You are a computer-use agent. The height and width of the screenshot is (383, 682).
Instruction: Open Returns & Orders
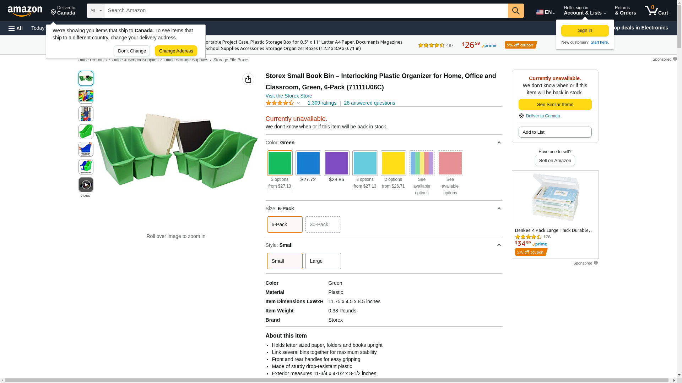[625, 11]
